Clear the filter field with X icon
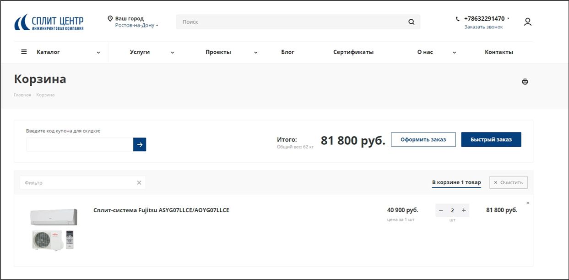This screenshot has height=280, width=569. click(139, 183)
